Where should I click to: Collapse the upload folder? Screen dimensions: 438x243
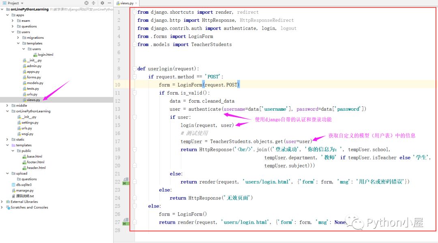pos(8,173)
